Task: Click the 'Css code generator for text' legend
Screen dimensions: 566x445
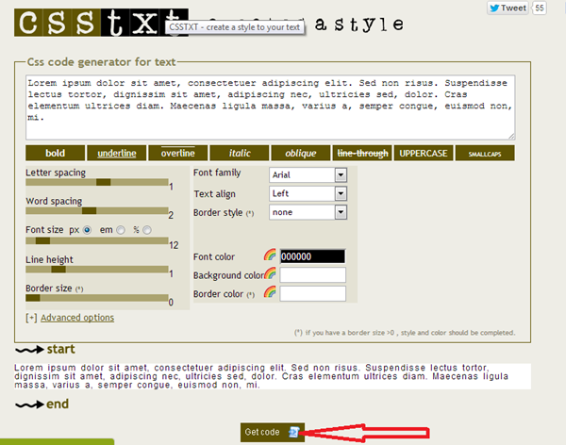Action: pyautogui.click(x=102, y=62)
